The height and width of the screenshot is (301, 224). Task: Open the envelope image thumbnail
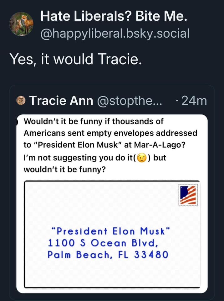point(112,234)
